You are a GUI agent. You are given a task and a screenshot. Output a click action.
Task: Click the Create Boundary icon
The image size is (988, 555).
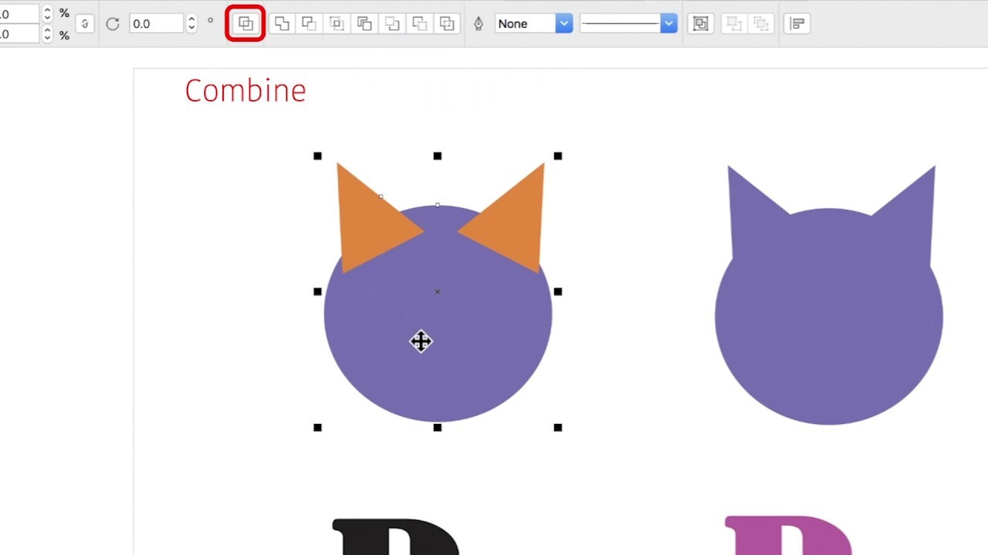click(x=447, y=24)
